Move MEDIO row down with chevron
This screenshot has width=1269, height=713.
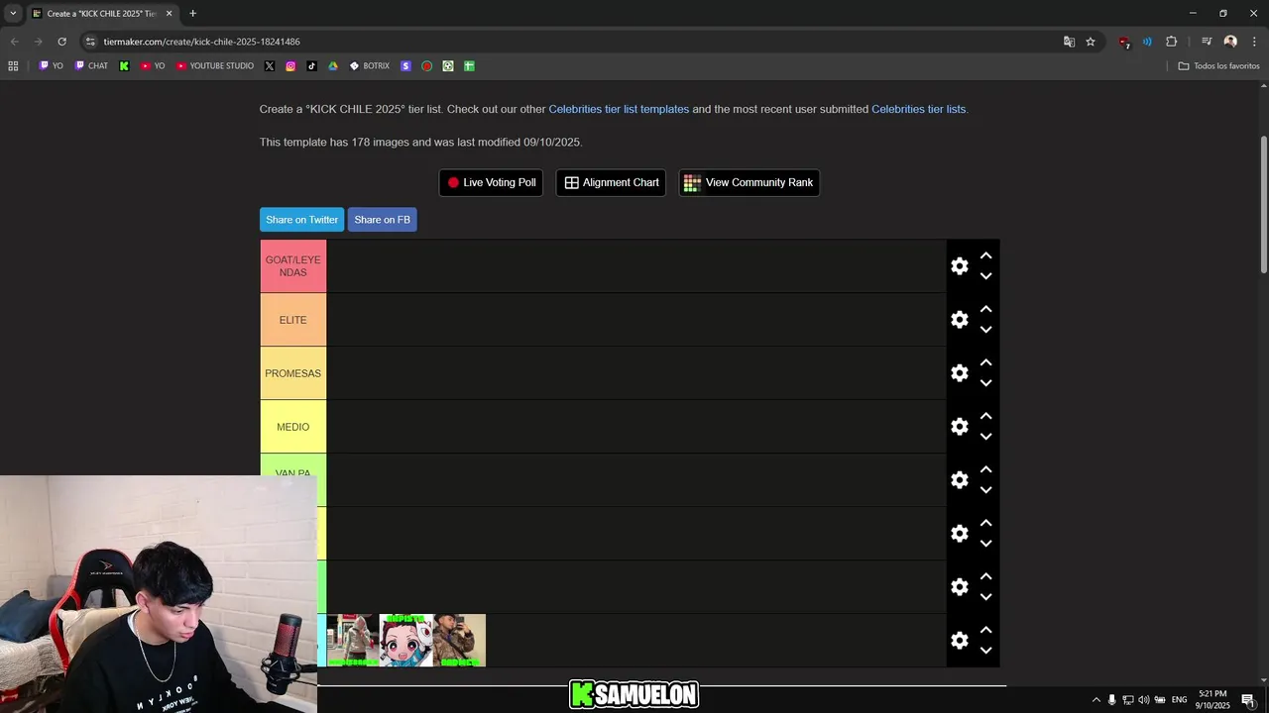(x=985, y=437)
